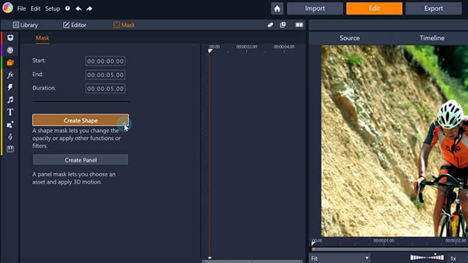Click the Undo arrow icon
The height and width of the screenshot is (263, 468).
(78, 9)
